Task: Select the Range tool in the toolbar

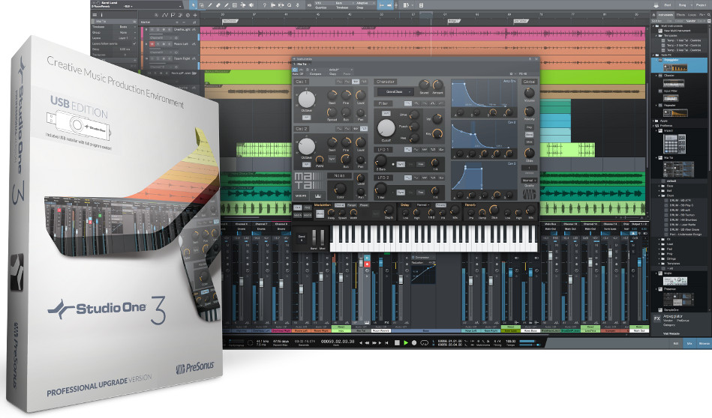Action: tap(202, 5)
